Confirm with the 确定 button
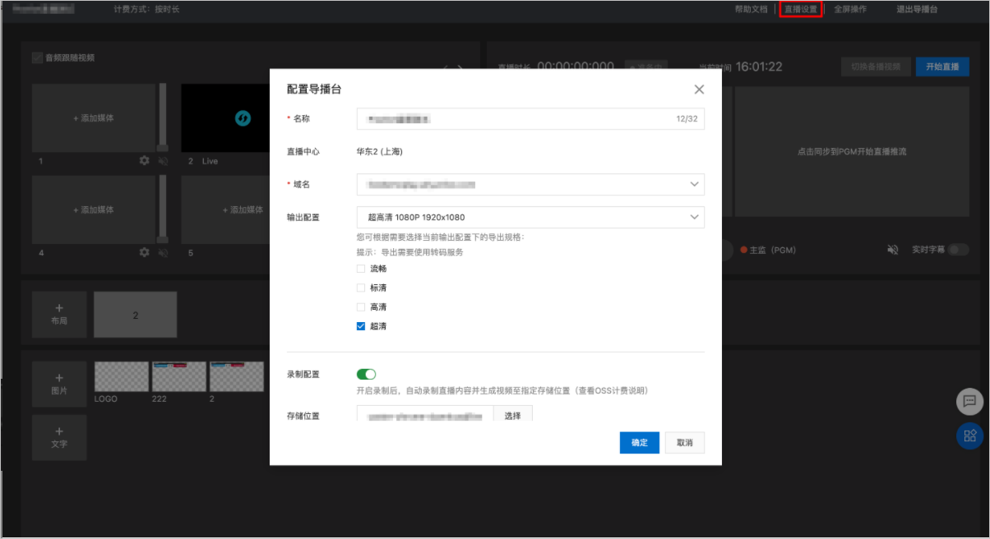This screenshot has width=990, height=539. point(640,443)
